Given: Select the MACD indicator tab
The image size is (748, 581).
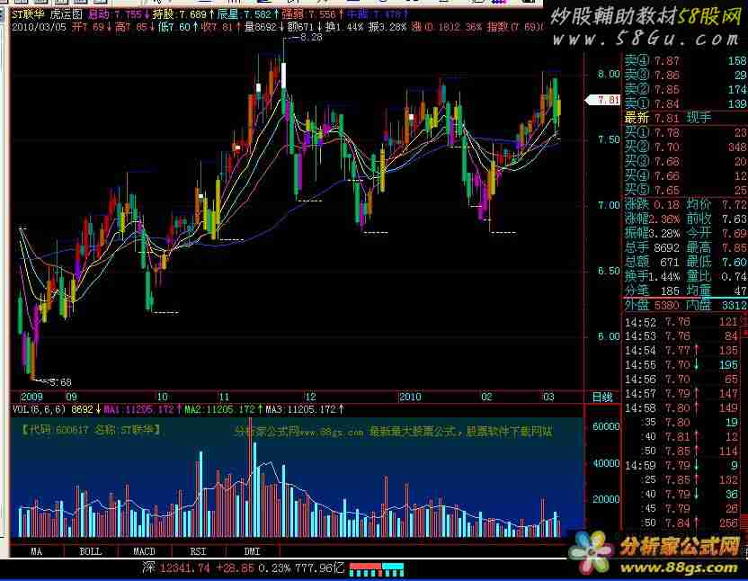Looking at the screenshot, I should tap(144, 551).
